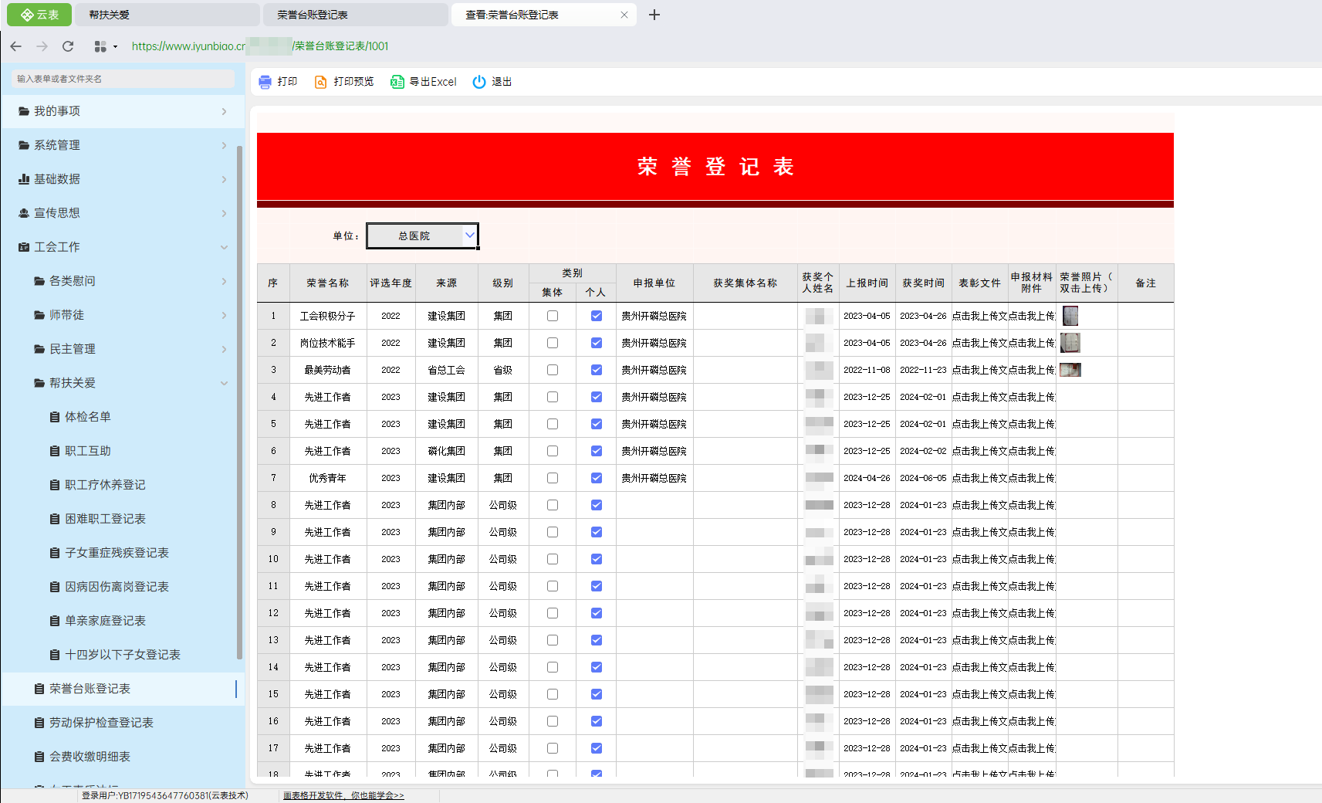
Task: Open the 画表格开发软件 link at bottom
Action: click(343, 795)
